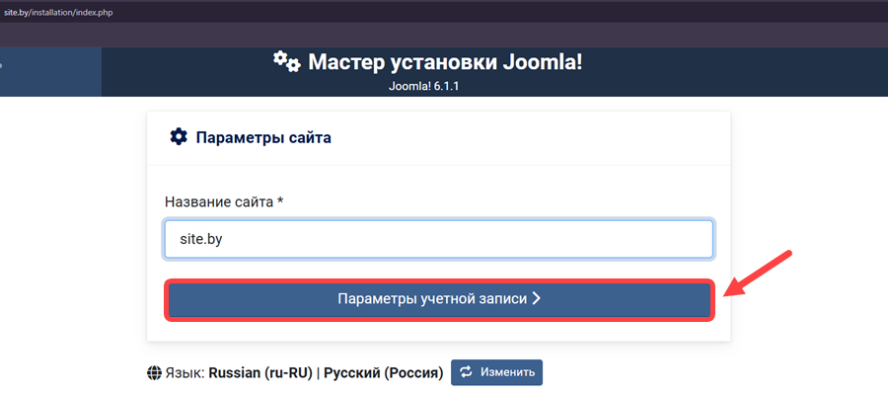The height and width of the screenshot is (395, 888).
Task: Click the site name input field
Action: coord(438,239)
